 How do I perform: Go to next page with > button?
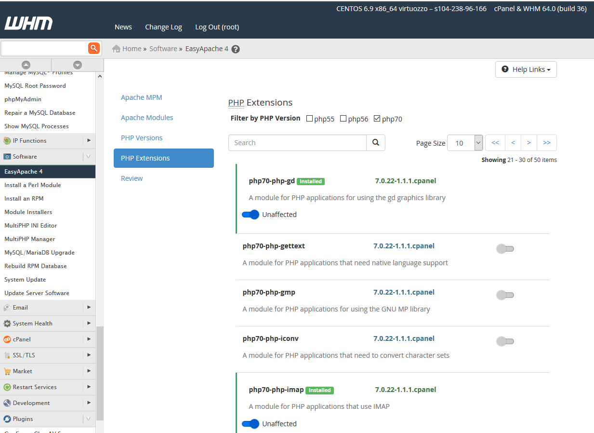tap(529, 143)
